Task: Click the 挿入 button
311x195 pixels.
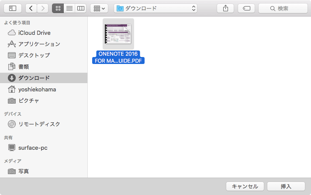Action: 286,186
